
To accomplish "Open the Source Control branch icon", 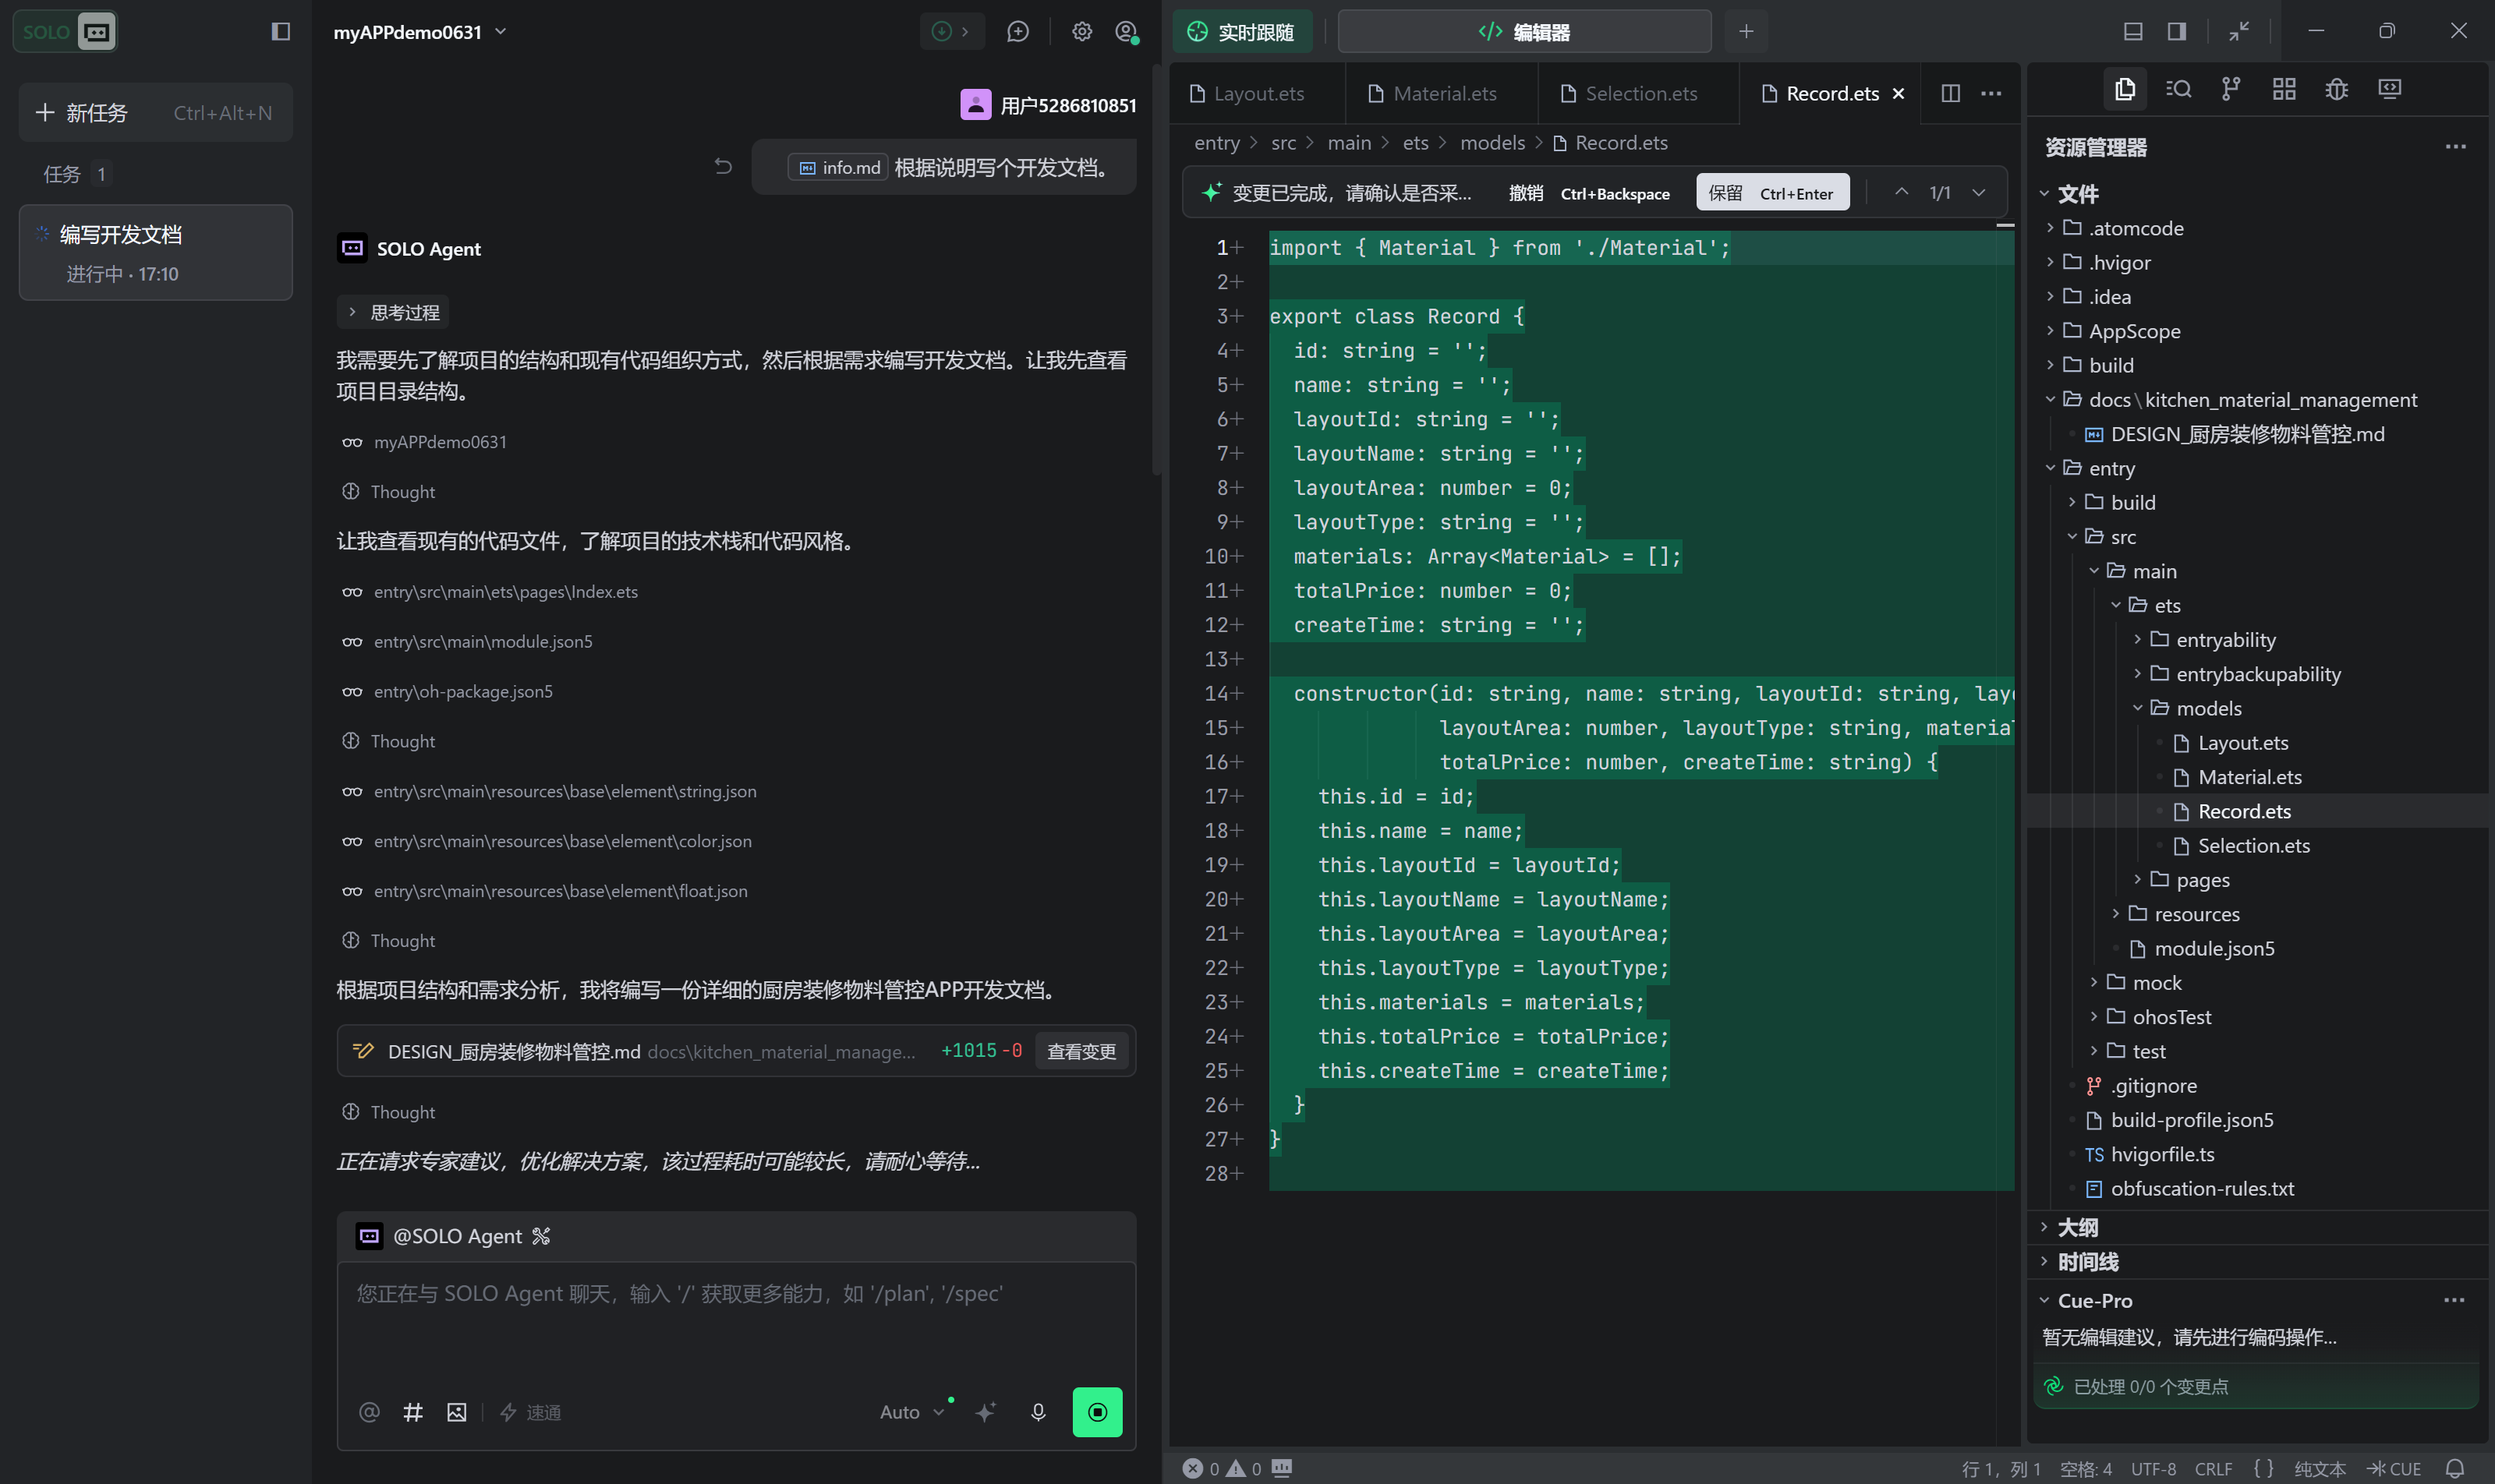I will (2231, 89).
